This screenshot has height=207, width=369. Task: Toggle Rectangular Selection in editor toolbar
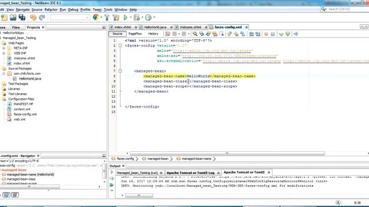coord(221,34)
